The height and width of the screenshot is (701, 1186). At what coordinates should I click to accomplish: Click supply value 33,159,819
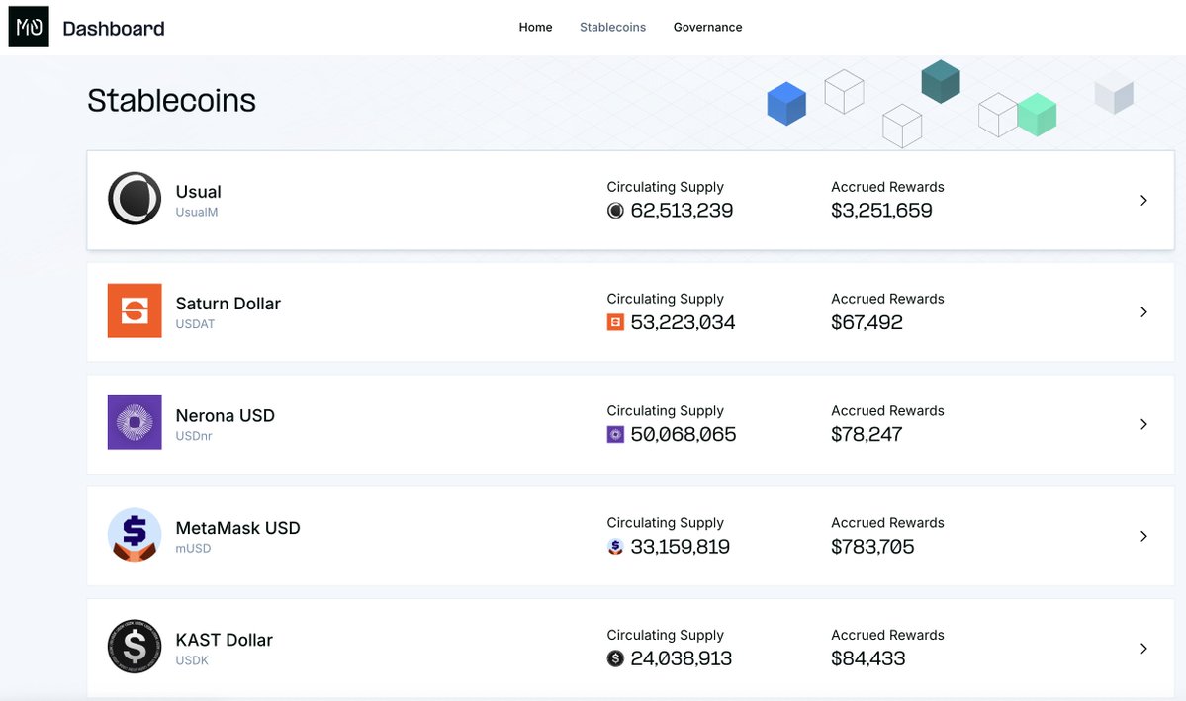click(x=680, y=546)
